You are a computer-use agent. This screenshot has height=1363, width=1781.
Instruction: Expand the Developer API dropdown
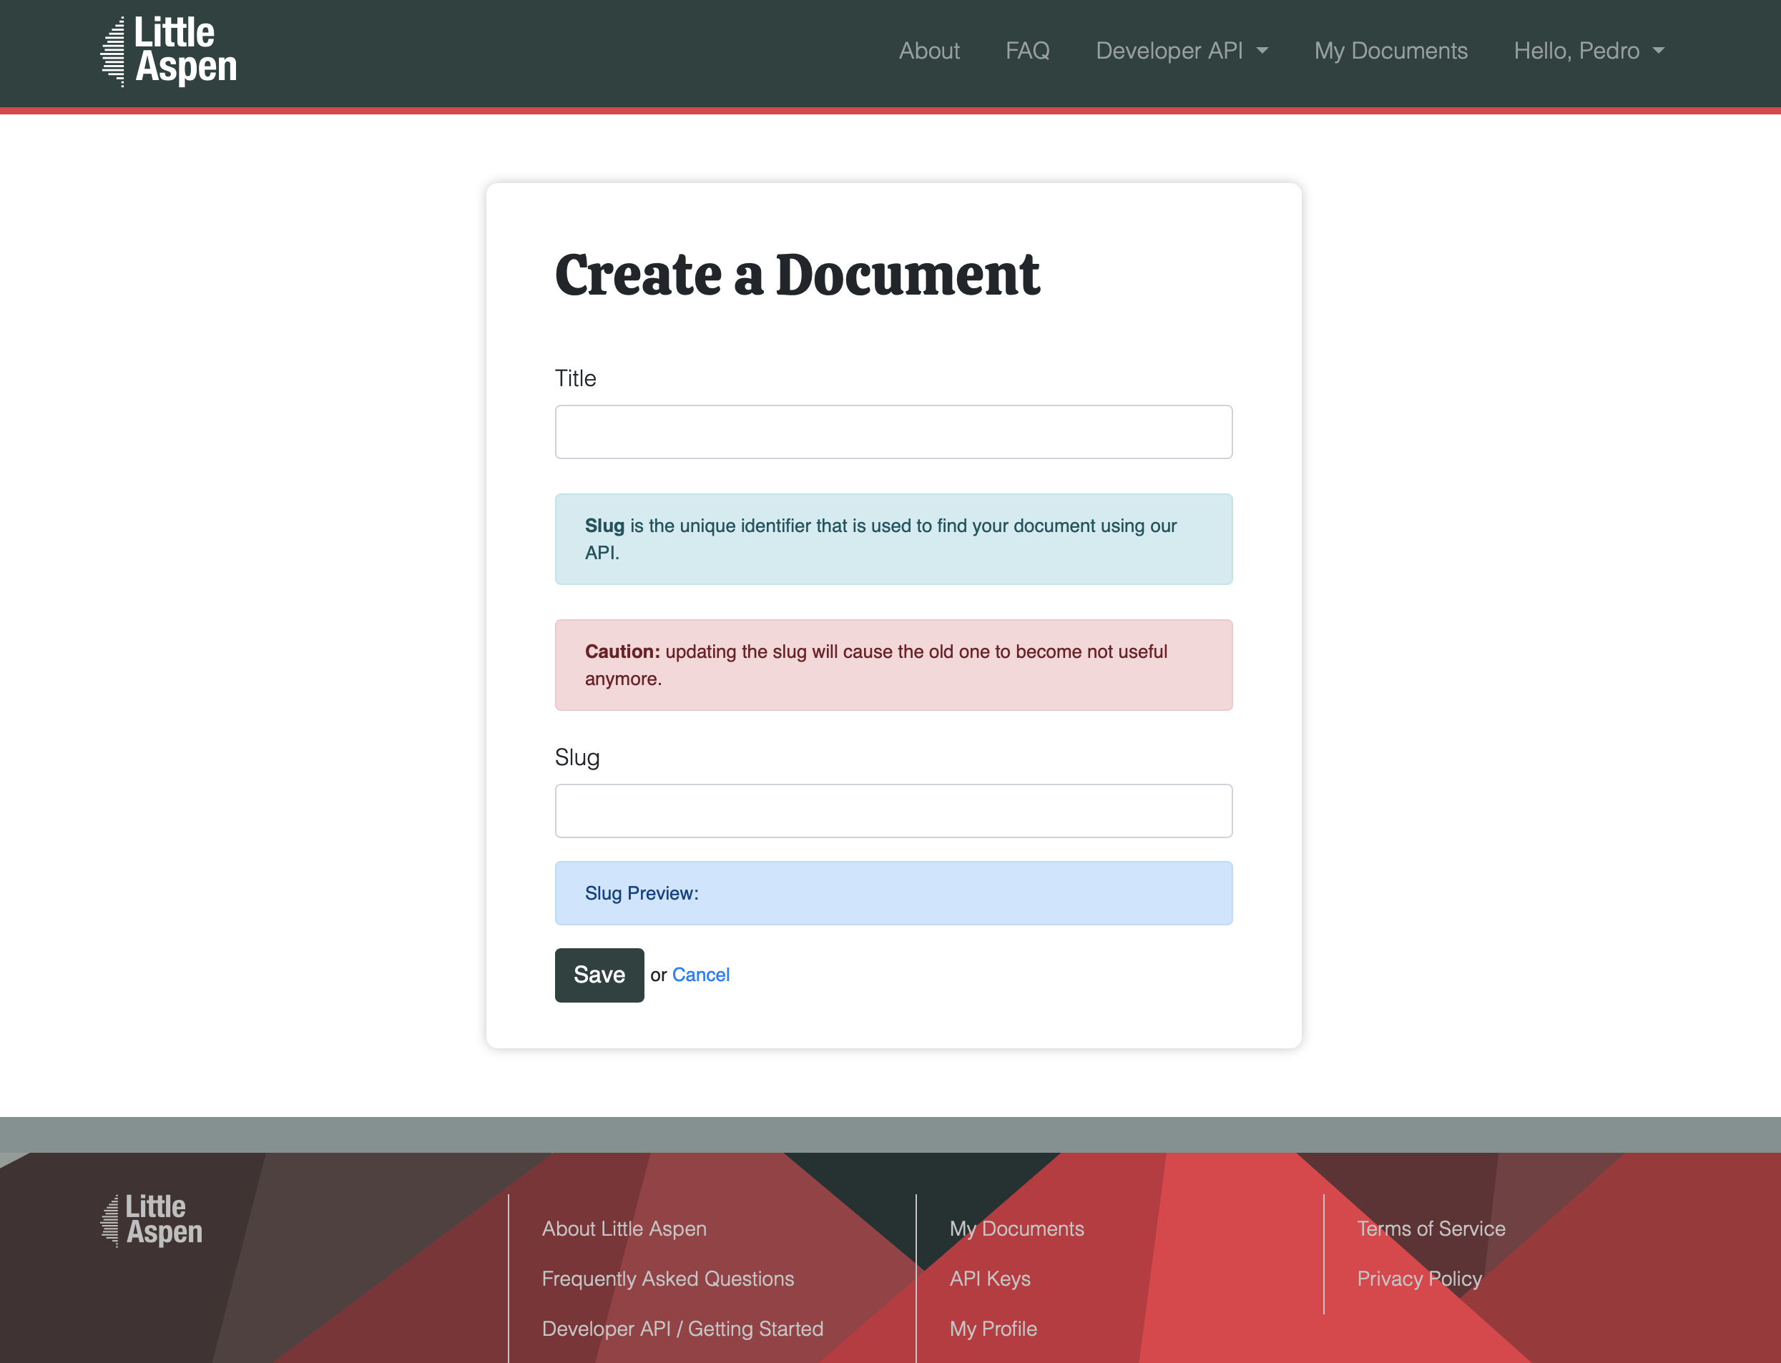click(1182, 51)
